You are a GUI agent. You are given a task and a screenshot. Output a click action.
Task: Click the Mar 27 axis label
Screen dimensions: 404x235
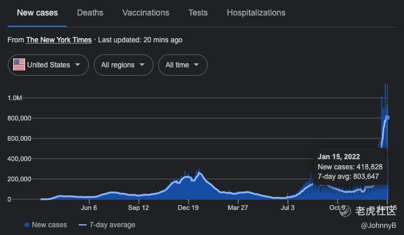(x=238, y=208)
